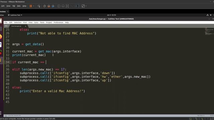Click the tab navigation arrows left of tabs
Screen dimensions: 214x120
coord(6,26)
